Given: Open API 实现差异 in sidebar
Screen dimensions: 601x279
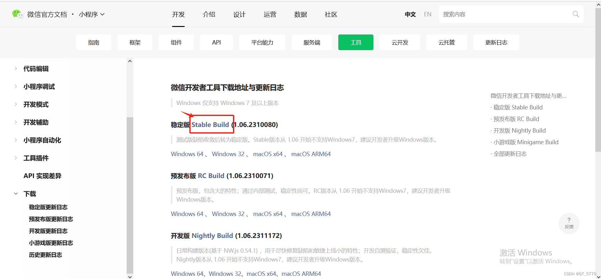Looking at the screenshot, I should (42, 176).
